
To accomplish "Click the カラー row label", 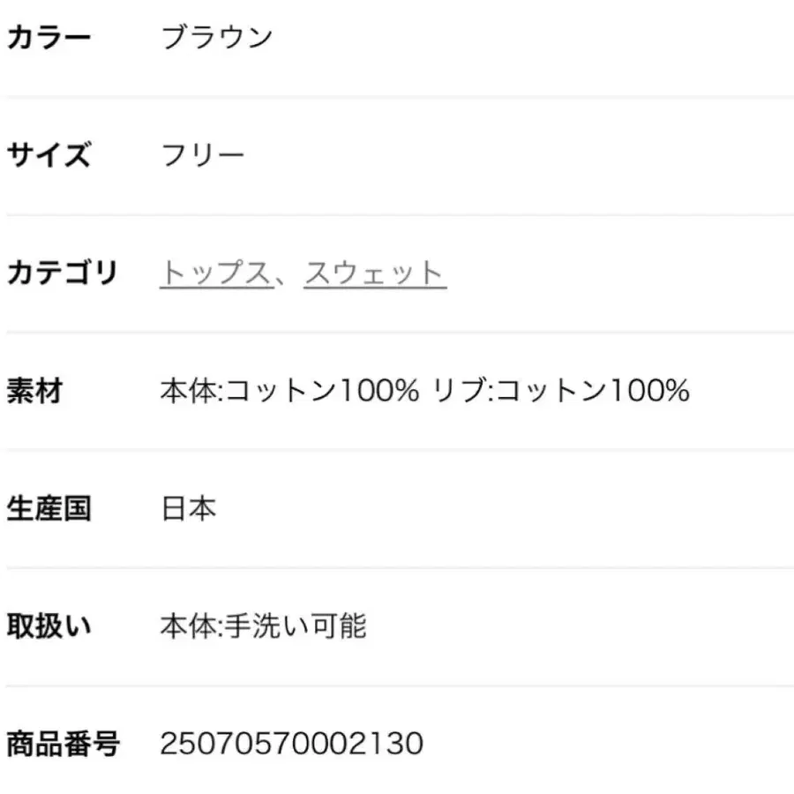I will point(49,38).
